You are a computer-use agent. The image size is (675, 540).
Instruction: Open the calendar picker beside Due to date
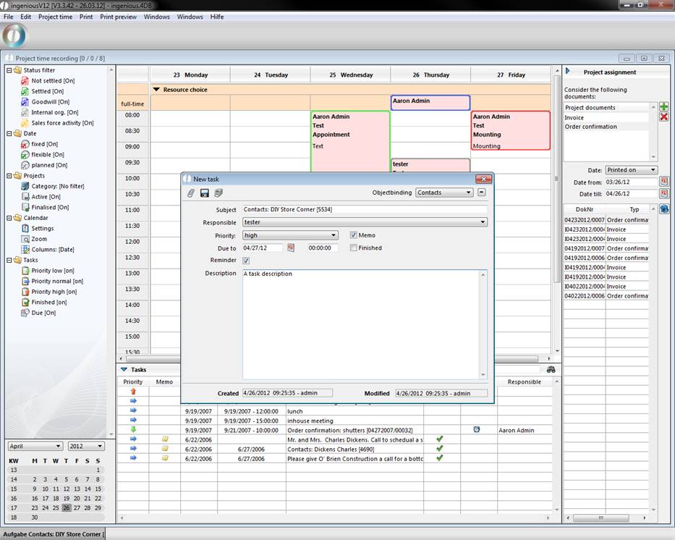(291, 248)
